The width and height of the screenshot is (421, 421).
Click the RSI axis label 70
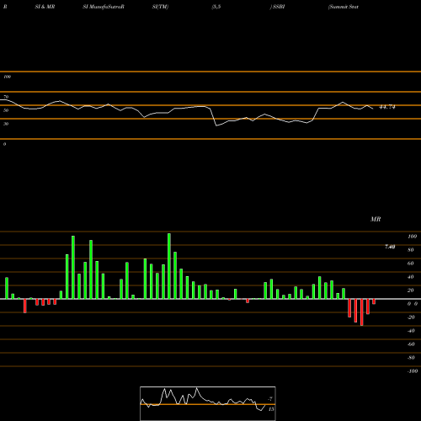pos(6,97)
